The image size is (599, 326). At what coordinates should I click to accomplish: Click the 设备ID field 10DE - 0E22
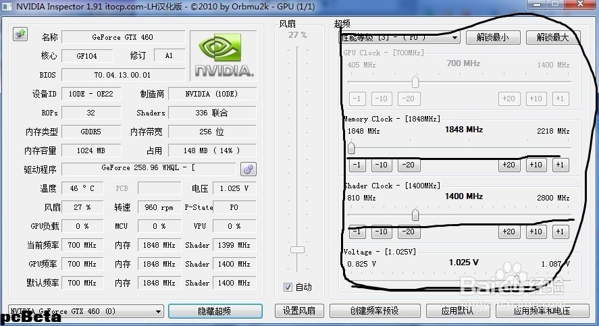coord(91,94)
